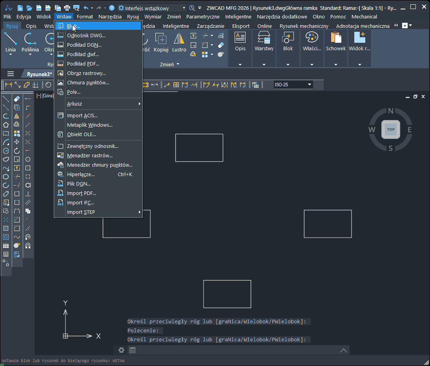430x366 pixels.
Task: Activate the Lustro mirror tool
Action: [179, 43]
